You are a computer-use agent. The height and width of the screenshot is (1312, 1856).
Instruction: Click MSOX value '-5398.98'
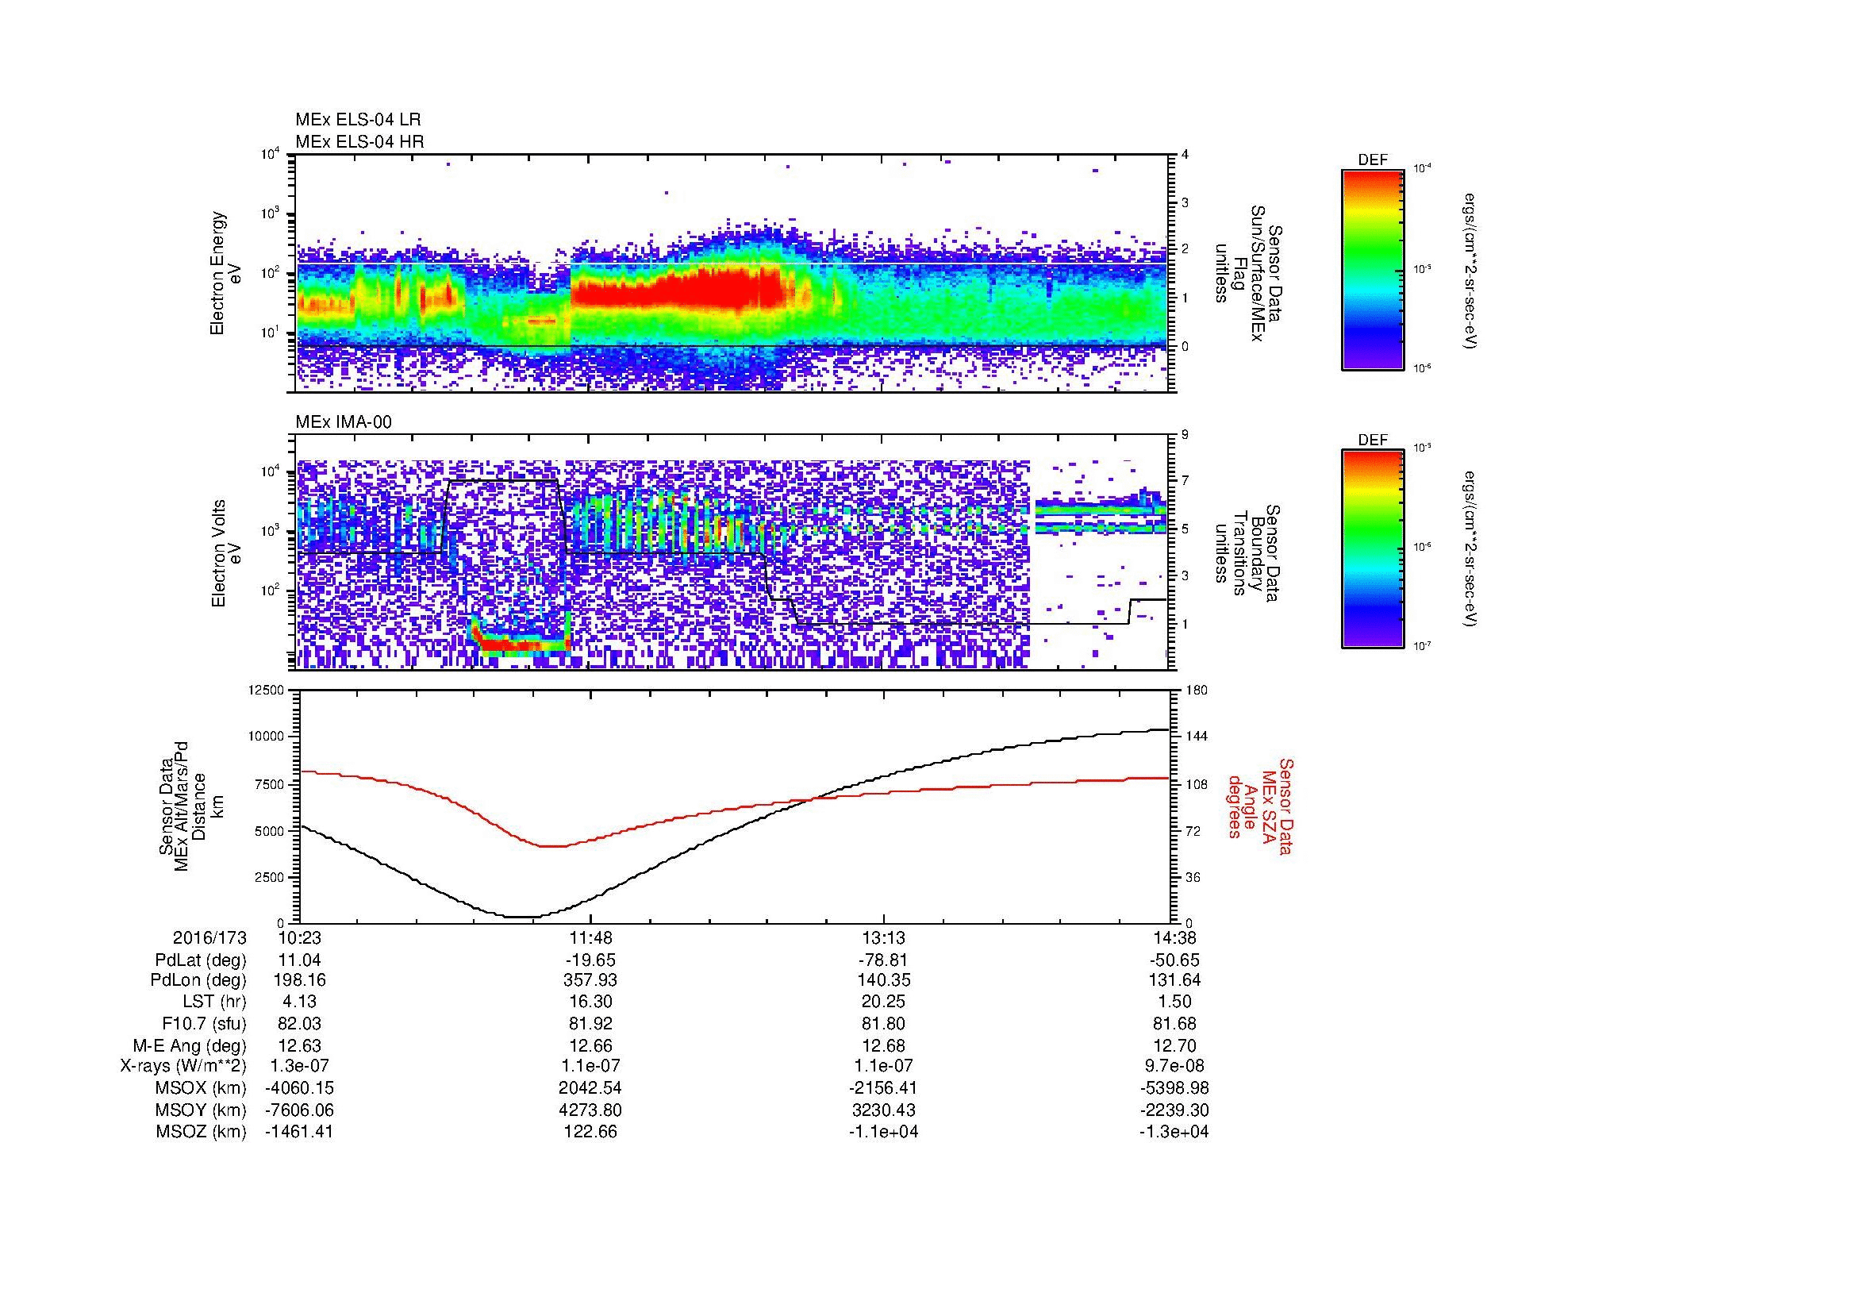pyautogui.click(x=1175, y=1088)
